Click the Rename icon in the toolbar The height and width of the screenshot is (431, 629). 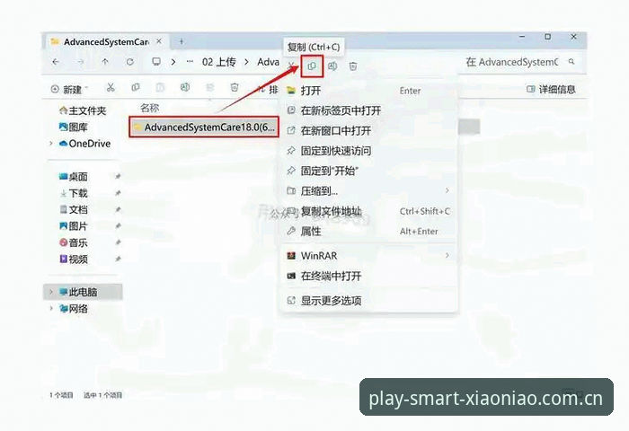[184, 87]
